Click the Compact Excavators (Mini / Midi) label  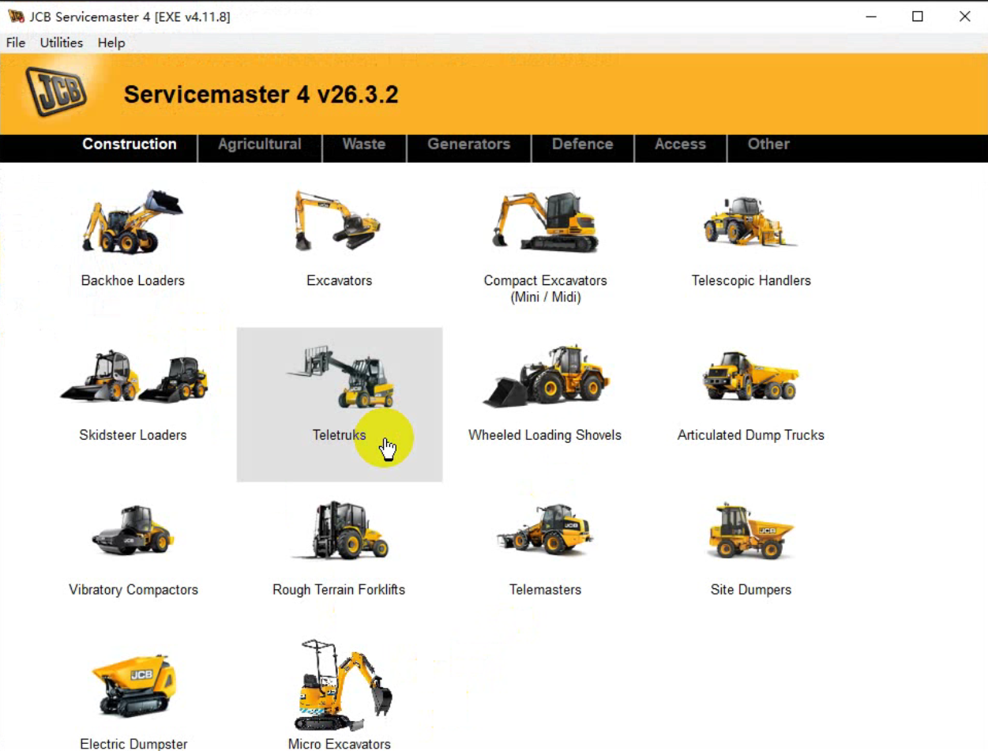(546, 289)
